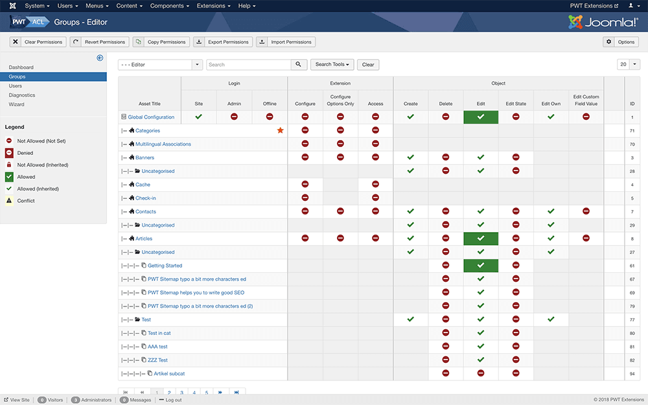Open the list limit 20 dropdown
This screenshot has width=648, height=405.
click(x=628, y=64)
